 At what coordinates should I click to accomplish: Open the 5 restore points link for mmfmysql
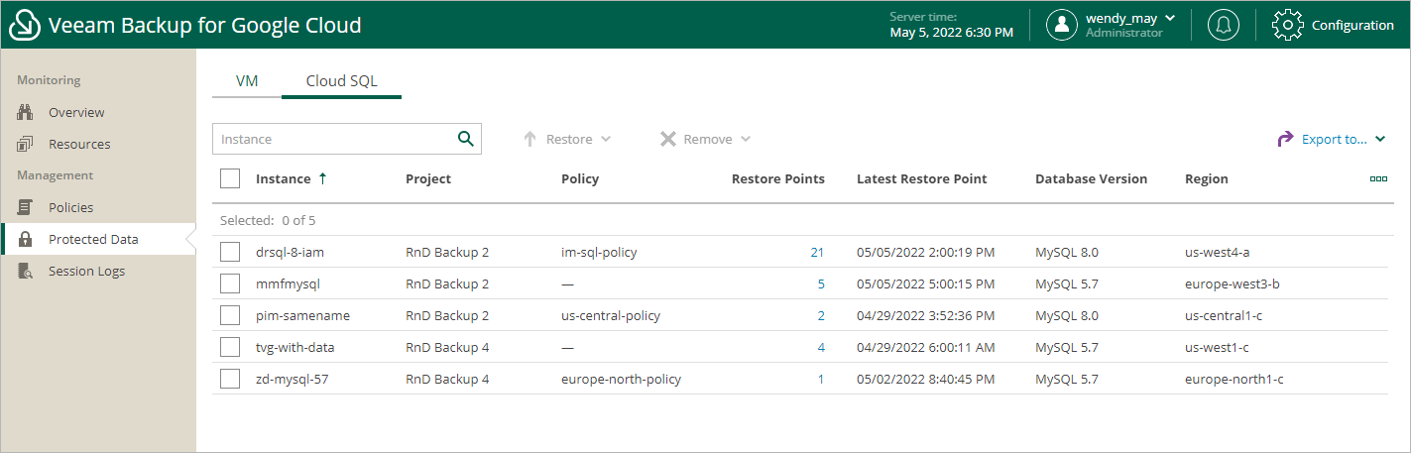821,283
